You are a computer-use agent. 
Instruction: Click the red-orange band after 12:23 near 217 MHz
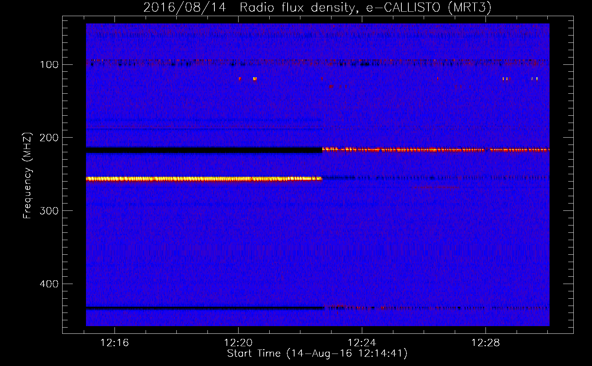click(x=436, y=149)
